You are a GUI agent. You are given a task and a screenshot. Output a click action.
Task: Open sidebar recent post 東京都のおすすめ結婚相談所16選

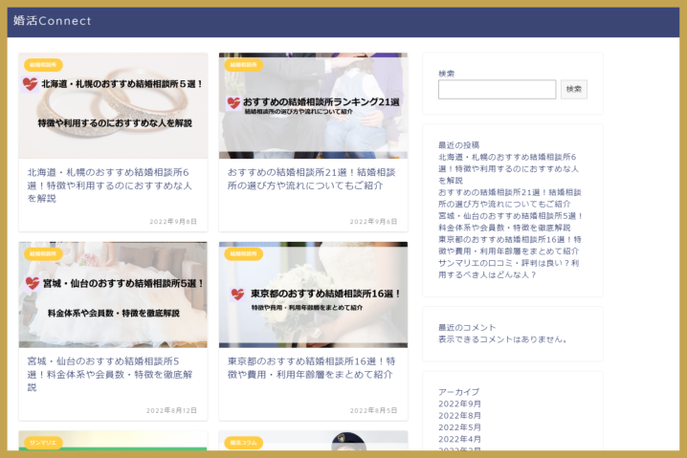510,245
